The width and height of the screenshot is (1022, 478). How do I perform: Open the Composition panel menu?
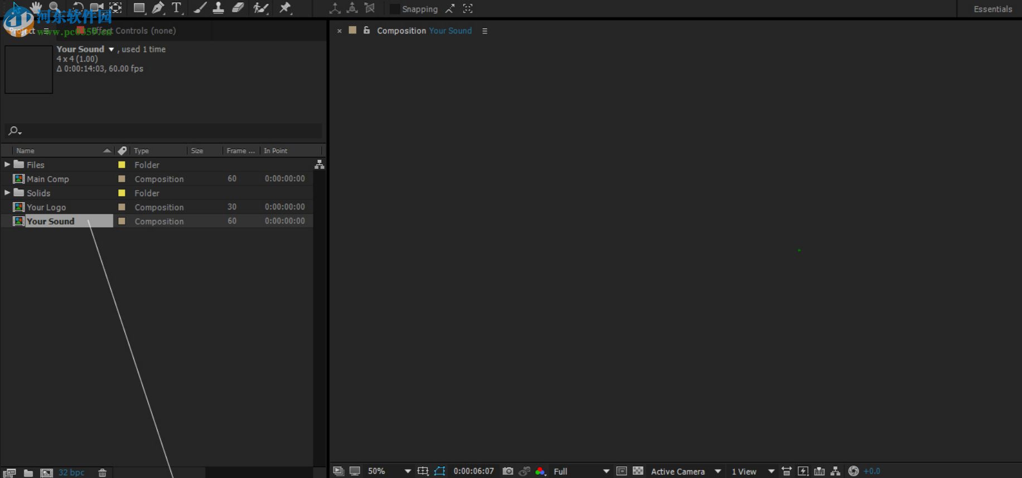click(x=485, y=31)
